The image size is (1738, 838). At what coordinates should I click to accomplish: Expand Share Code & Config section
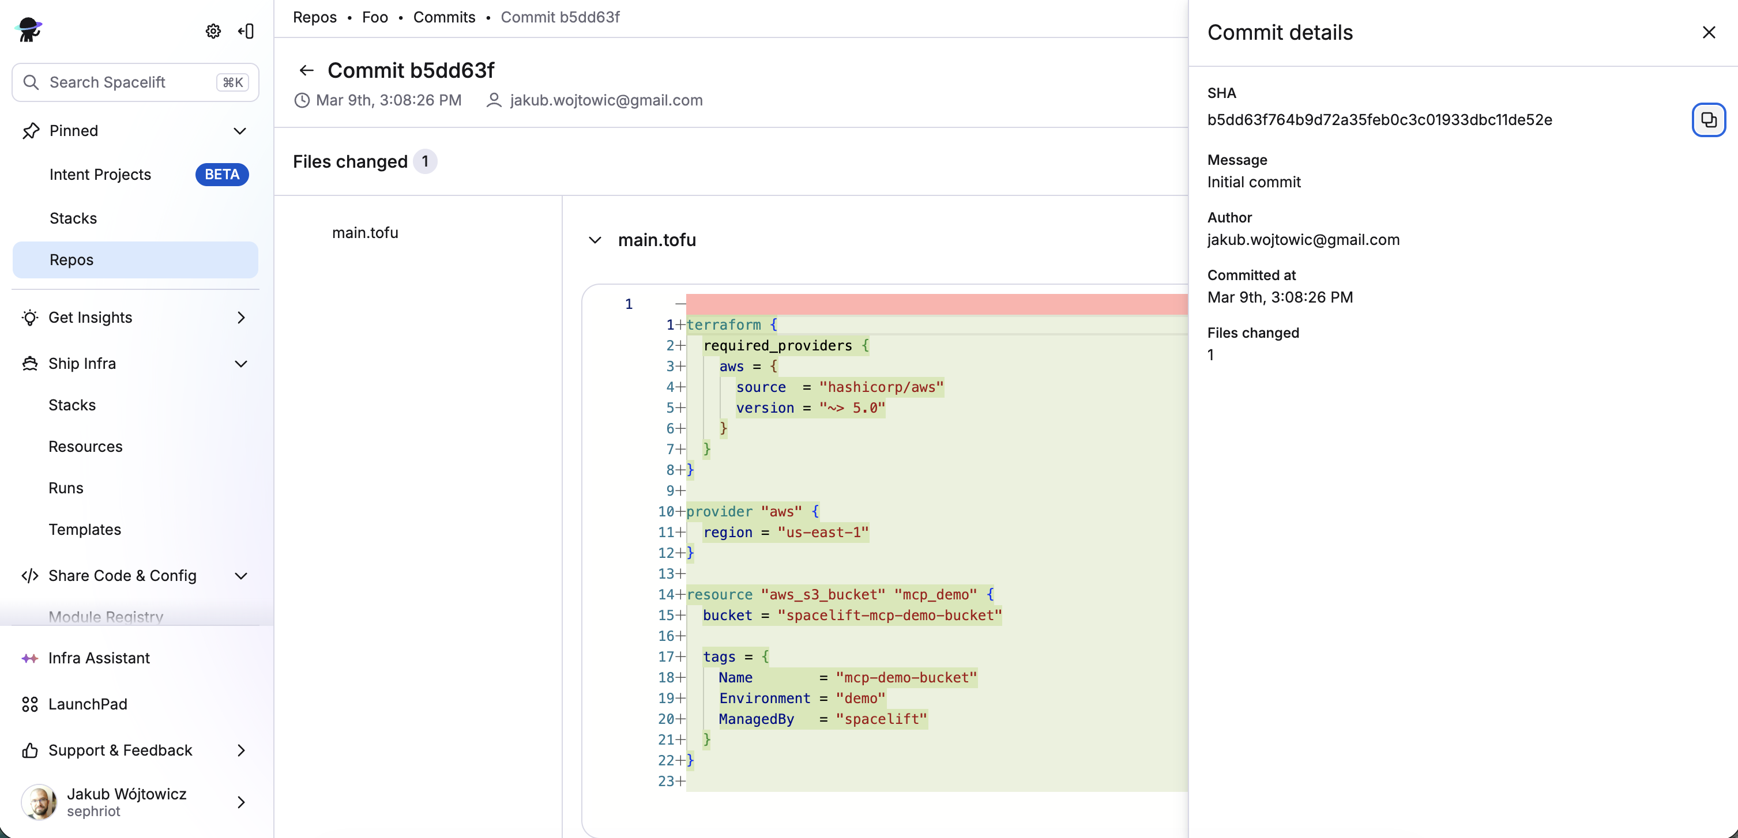click(x=241, y=576)
